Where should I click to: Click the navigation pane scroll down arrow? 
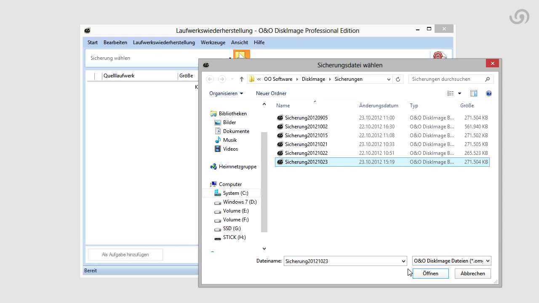pos(264,249)
